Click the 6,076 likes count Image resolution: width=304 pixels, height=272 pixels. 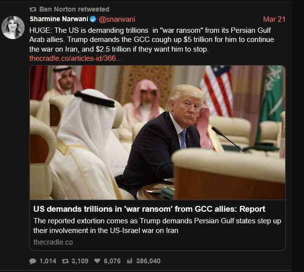[112, 261]
